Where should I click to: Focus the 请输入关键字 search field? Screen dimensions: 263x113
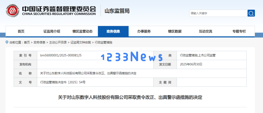point(218,13)
